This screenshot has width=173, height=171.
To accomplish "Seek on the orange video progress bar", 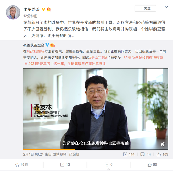I will (x=96, y=149).
